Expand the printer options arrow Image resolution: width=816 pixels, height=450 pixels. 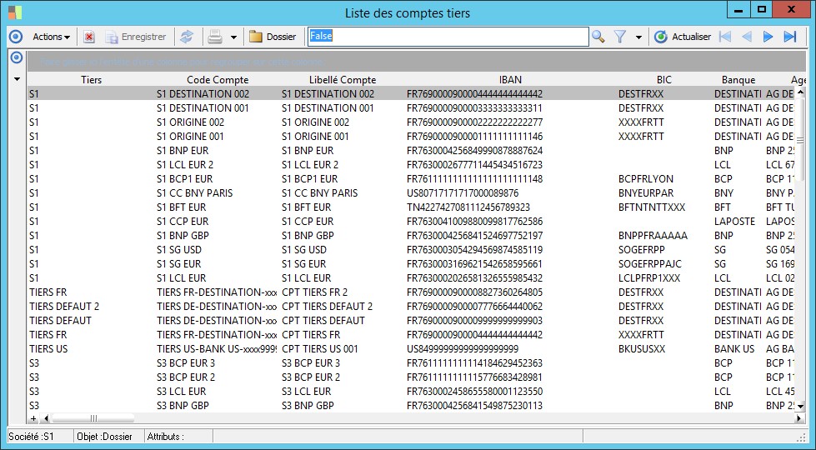tap(233, 37)
